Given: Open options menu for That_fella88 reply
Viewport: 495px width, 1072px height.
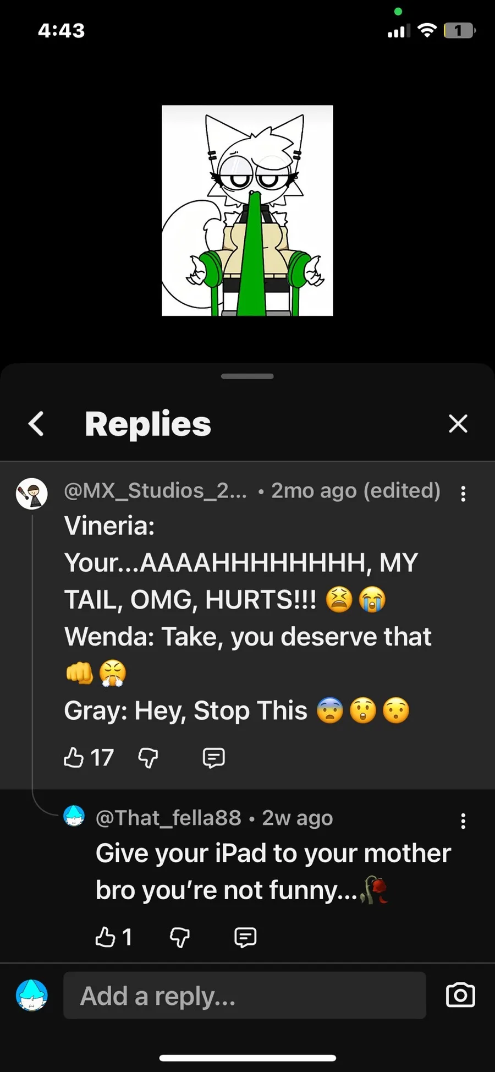Looking at the screenshot, I should [x=463, y=821].
